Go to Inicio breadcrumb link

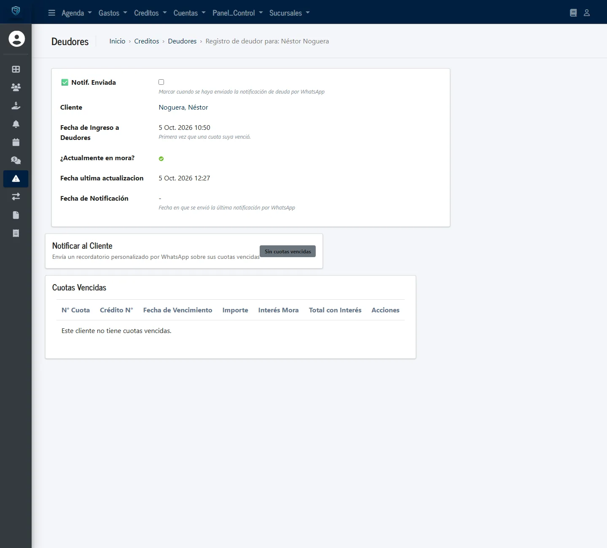point(117,41)
